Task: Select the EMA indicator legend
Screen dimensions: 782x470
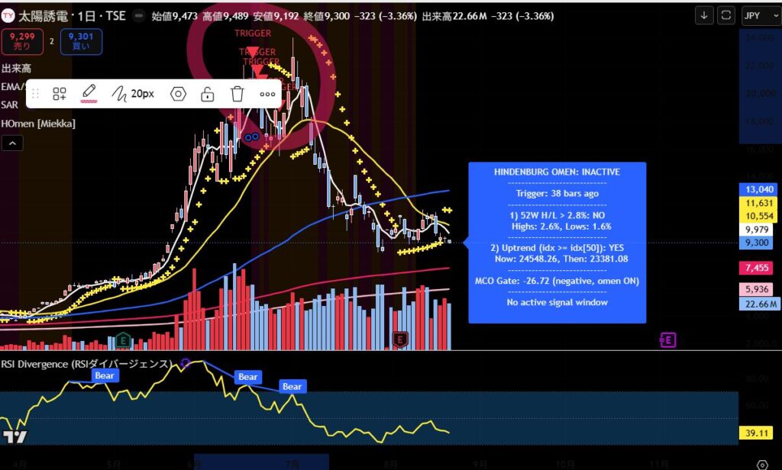Action: [x=13, y=87]
